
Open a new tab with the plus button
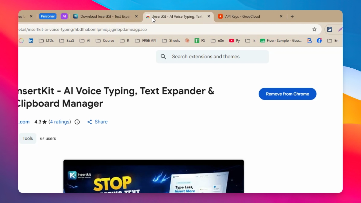292,16
